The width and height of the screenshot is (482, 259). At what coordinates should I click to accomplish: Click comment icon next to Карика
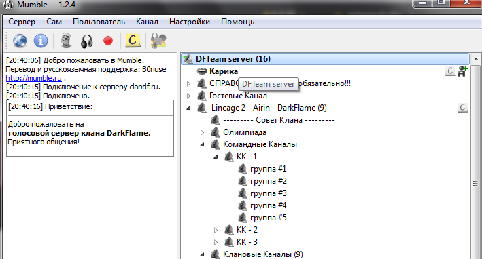450,71
